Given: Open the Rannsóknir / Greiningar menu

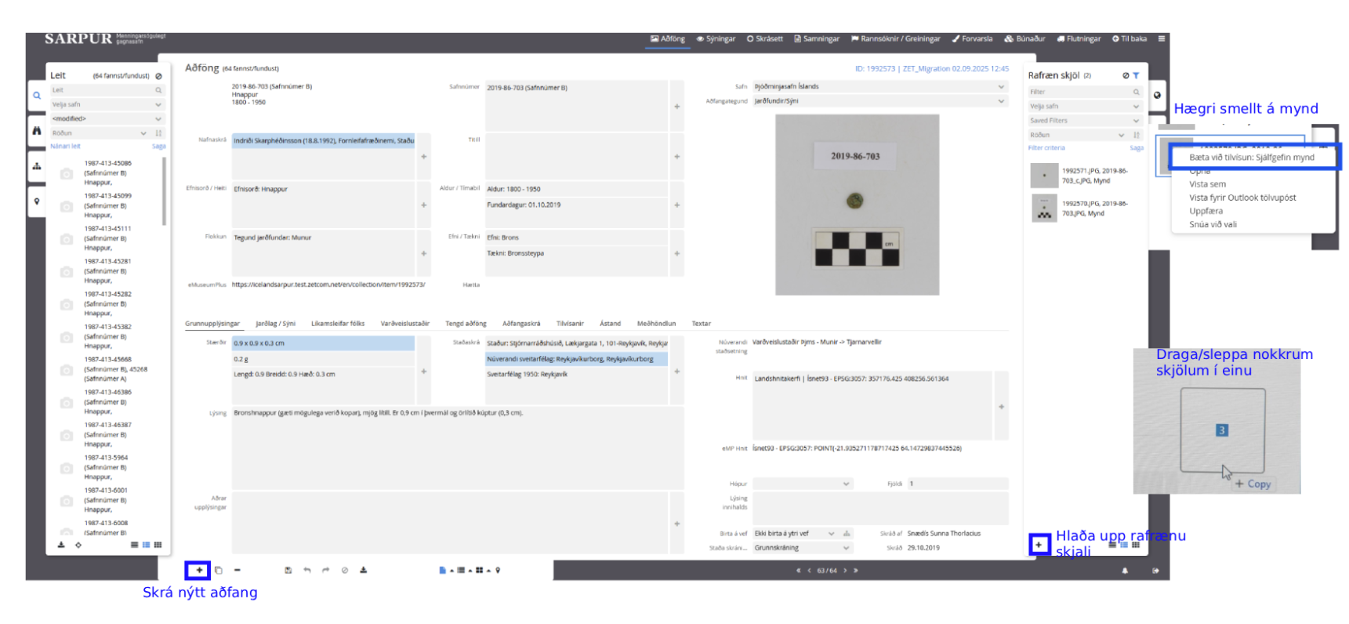Looking at the screenshot, I should coord(896,38).
